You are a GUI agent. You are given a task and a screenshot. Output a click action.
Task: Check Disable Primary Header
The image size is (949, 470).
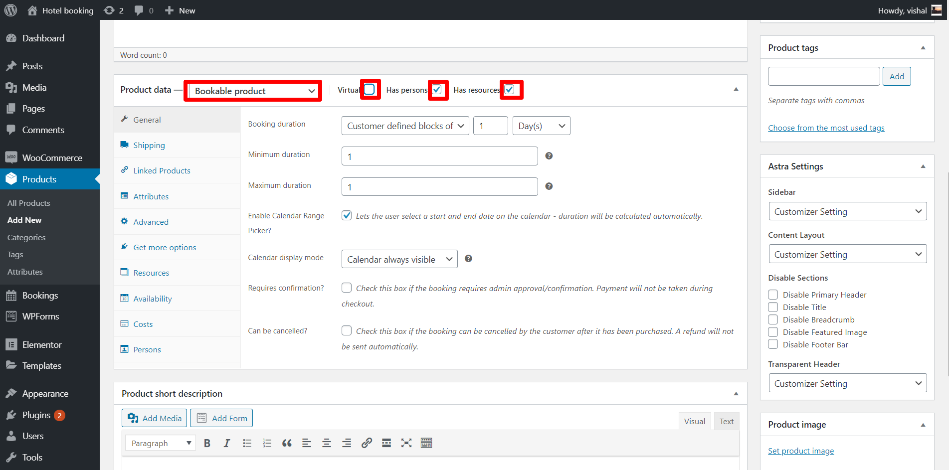click(x=773, y=295)
